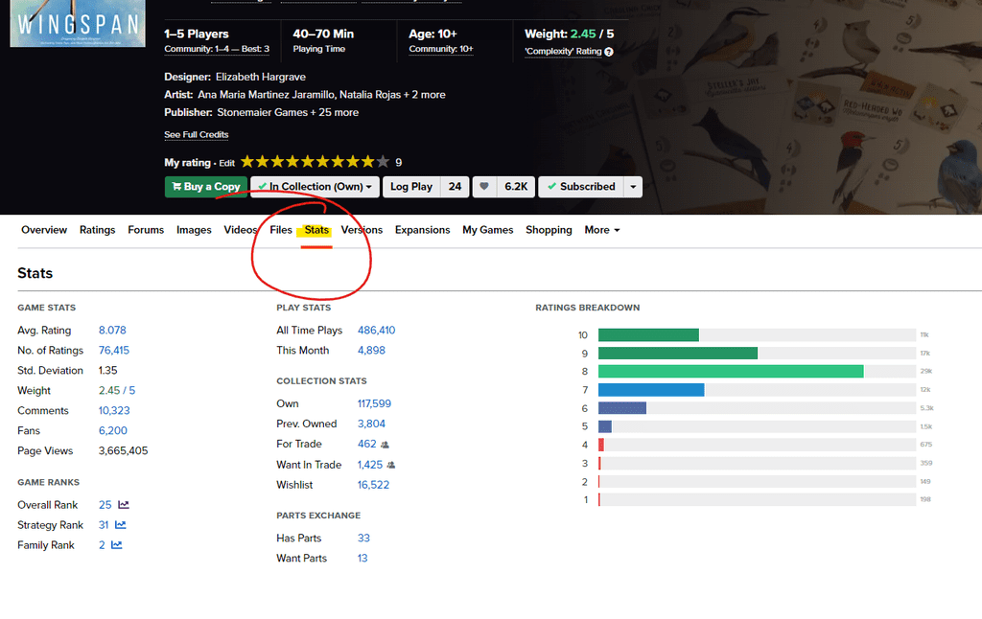Click the 24 logged plays count
Image resolution: width=982 pixels, height=619 pixels.
[455, 187]
